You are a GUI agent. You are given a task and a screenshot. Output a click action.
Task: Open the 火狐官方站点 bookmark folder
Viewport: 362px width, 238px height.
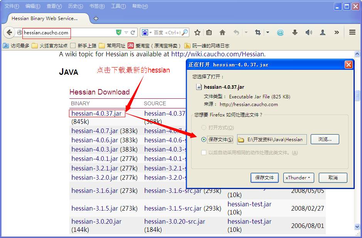[x=50, y=46]
